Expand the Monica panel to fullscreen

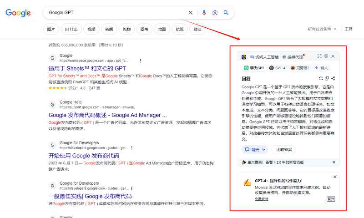pyautogui.click(x=319, y=56)
